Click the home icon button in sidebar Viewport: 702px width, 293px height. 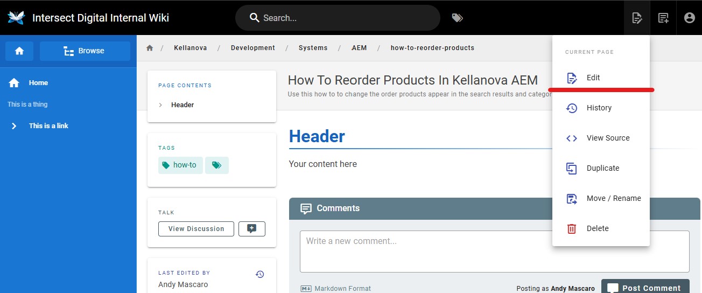(x=19, y=51)
